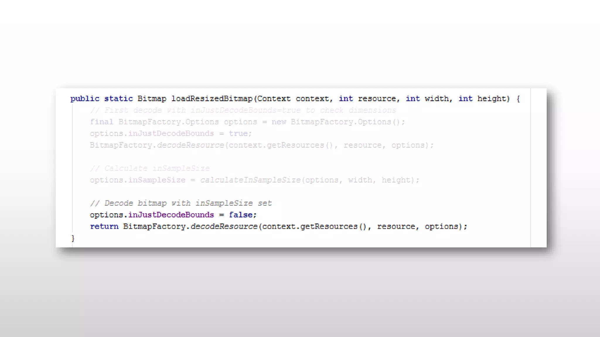Click the 'return' keyword

click(x=104, y=227)
